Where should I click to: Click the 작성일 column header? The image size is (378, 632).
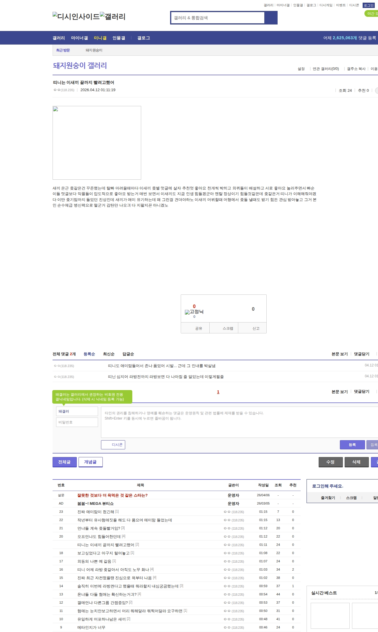click(263, 485)
